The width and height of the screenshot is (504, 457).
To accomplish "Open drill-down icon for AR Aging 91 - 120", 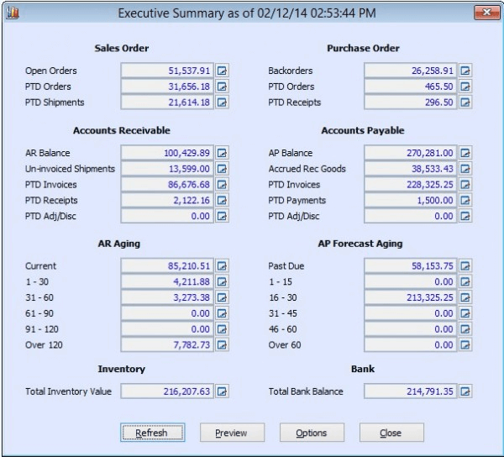I will (x=222, y=329).
